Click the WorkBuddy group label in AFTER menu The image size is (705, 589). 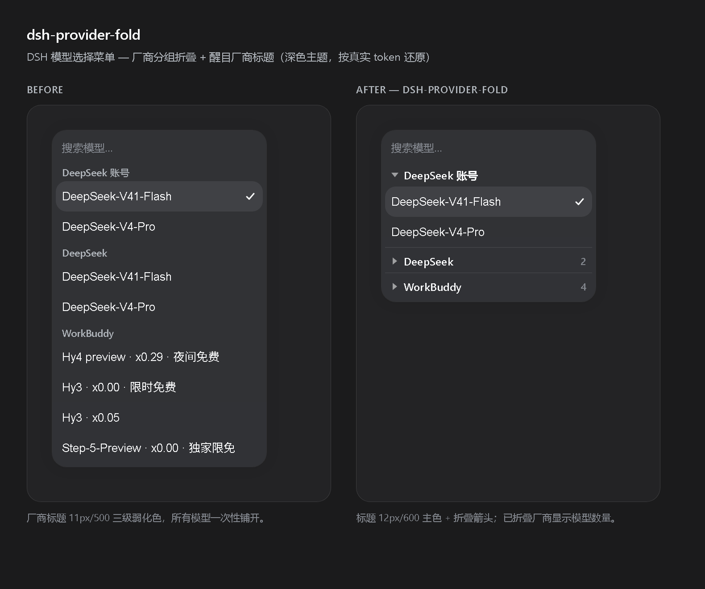pyautogui.click(x=432, y=287)
